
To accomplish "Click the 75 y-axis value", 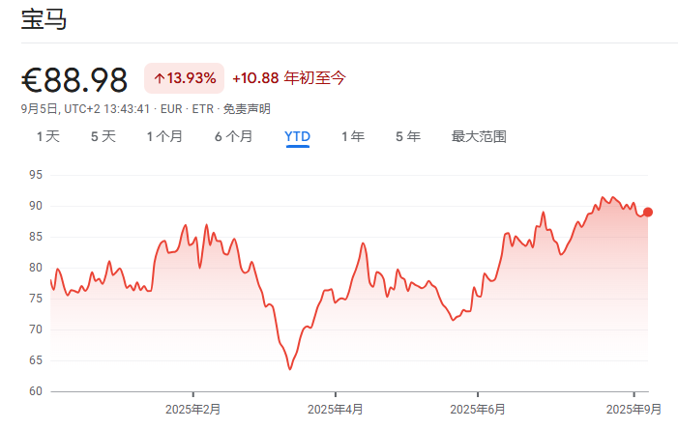I will 36,299.
